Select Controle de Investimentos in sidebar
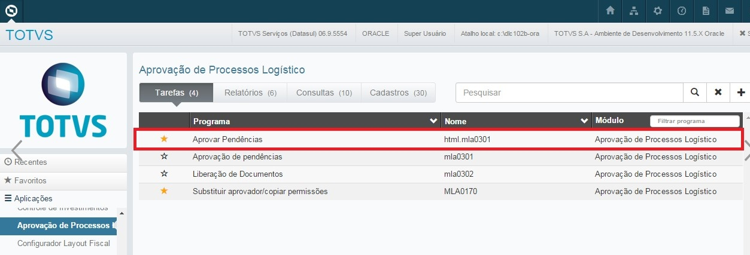 [63, 208]
